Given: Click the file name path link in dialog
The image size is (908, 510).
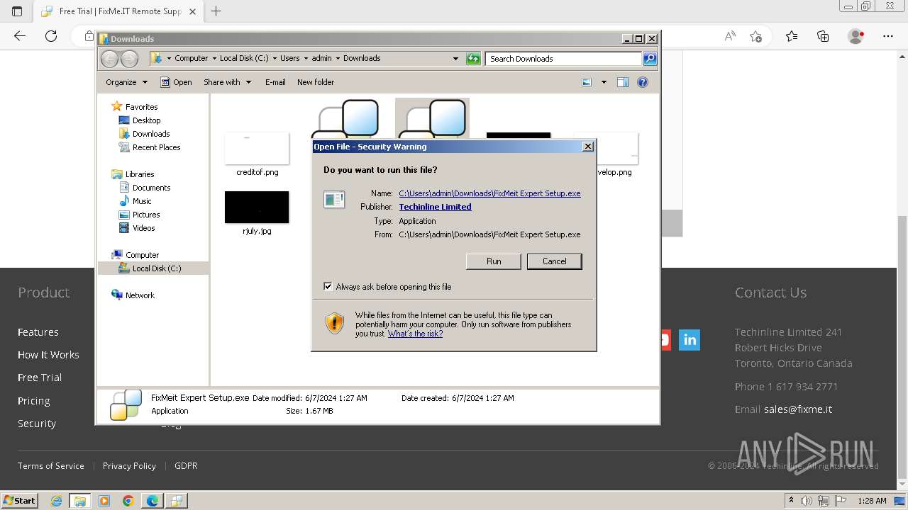Looking at the screenshot, I should point(489,193).
